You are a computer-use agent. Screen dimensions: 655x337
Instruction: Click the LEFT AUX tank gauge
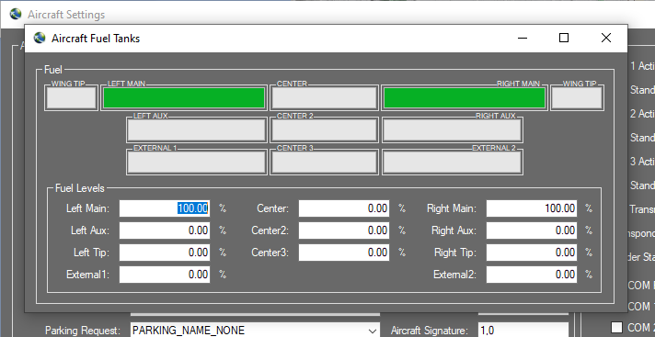(197, 130)
